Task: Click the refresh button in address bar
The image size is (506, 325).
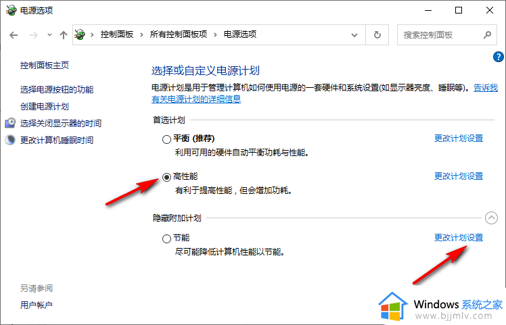Action: (377, 34)
